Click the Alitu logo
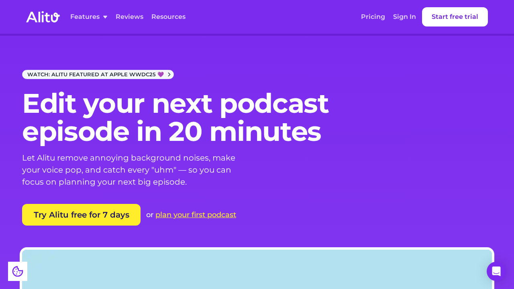 [43, 17]
